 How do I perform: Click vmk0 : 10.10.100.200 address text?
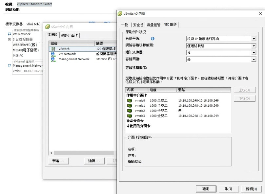tap(28, 71)
